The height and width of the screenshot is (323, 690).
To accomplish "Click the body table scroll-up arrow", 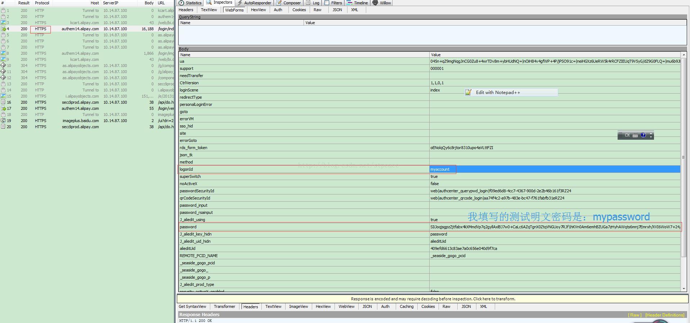I will [684, 55].
